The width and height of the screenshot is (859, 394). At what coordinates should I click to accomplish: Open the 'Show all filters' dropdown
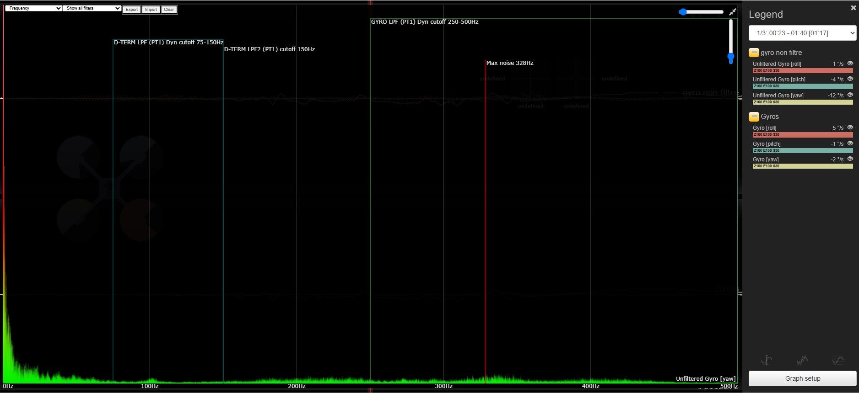(x=92, y=8)
